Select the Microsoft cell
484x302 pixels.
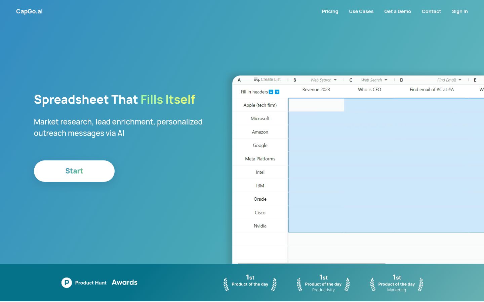[x=260, y=118]
